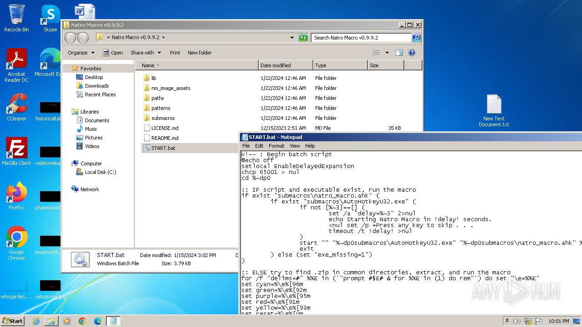Open Notepad Edit menu
This screenshot has width=582, height=327.
tap(259, 146)
